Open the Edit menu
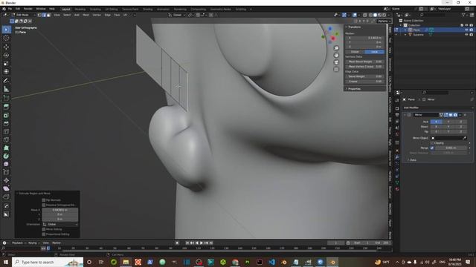 tap(18, 9)
